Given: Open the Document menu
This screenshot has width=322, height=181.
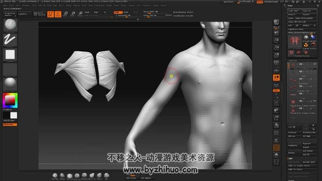Looking at the screenshot, I should pos(26,5).
